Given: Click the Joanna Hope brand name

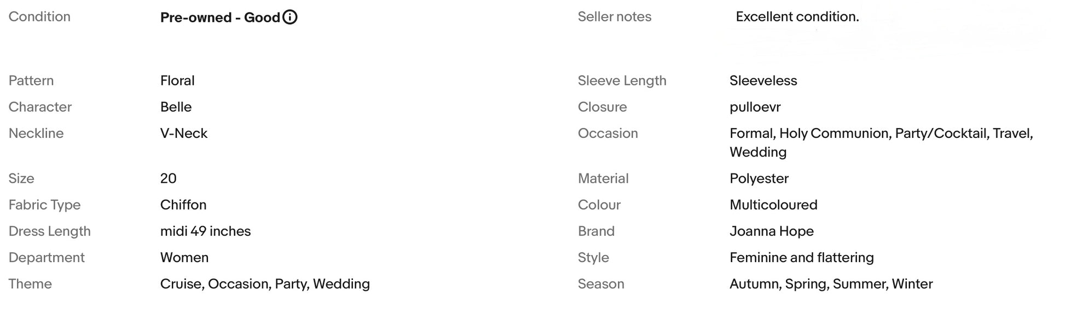Looking at the screenshot, I should point(772,231).
